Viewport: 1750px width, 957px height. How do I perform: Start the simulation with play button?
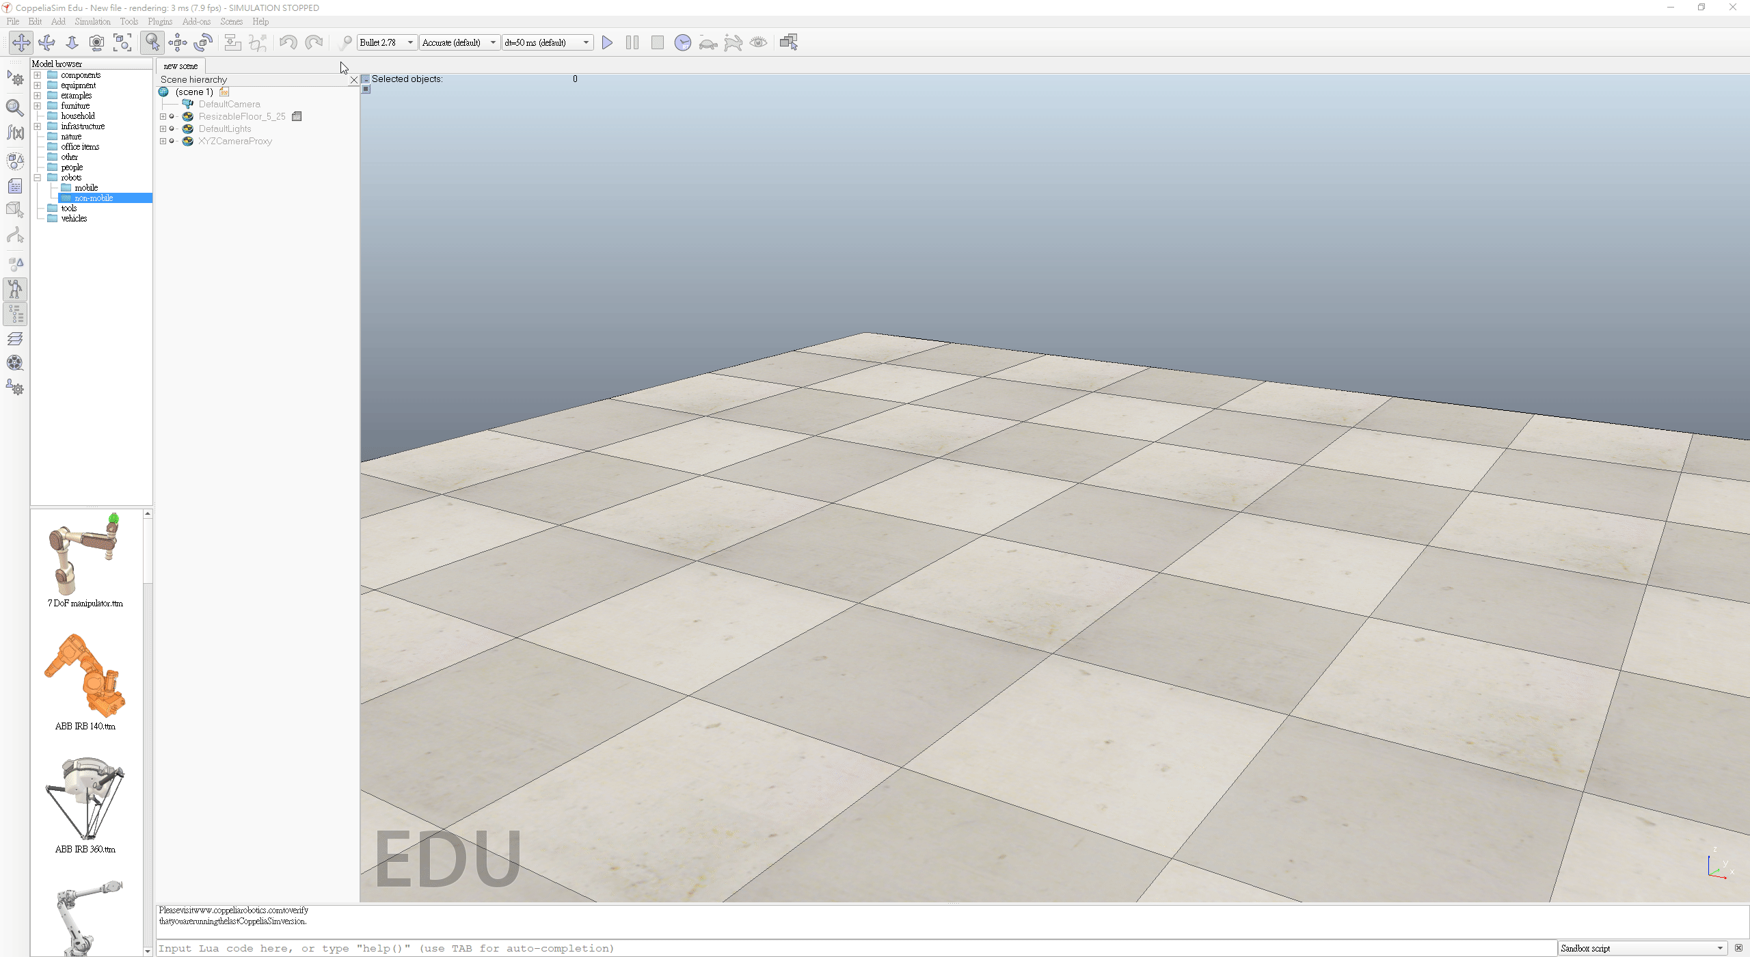pyautogui.click(x=607, y=42)
